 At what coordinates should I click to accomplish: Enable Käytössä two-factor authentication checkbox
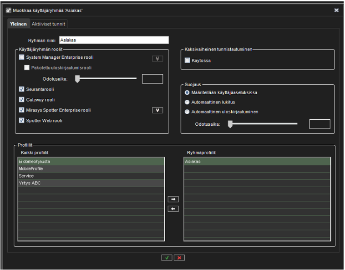pos(187,60)
